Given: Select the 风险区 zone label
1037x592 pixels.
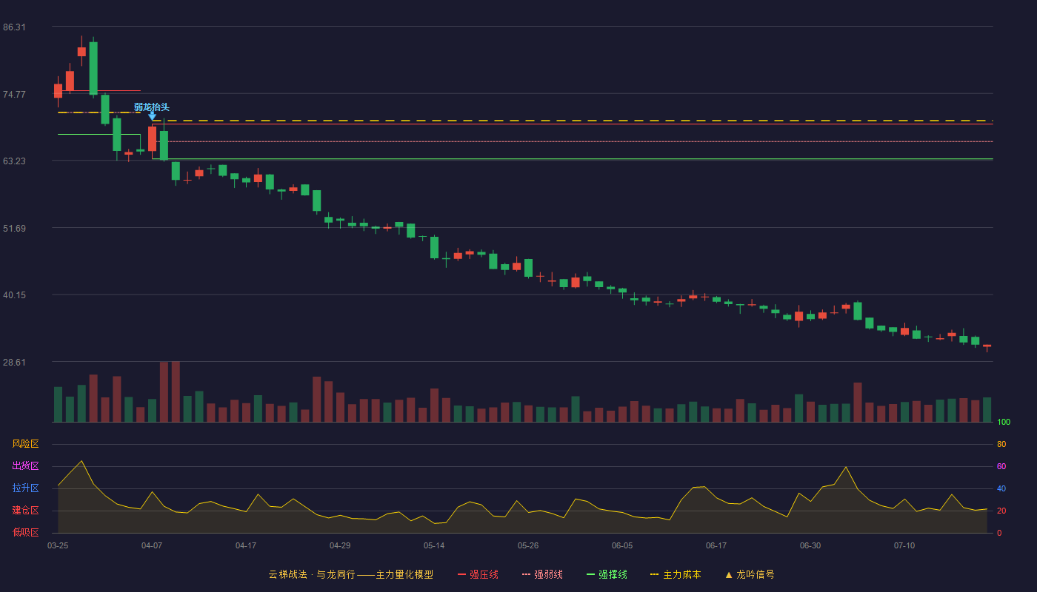Looking at the screenshot, I should point(25,444).
